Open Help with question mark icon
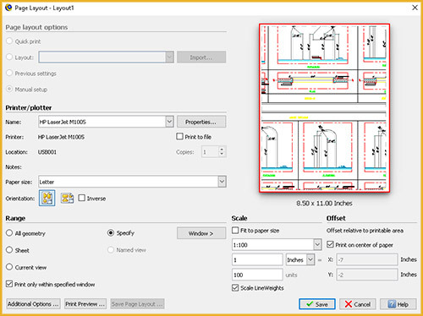This screenshot has height=316, width=423. click(398, 304)
